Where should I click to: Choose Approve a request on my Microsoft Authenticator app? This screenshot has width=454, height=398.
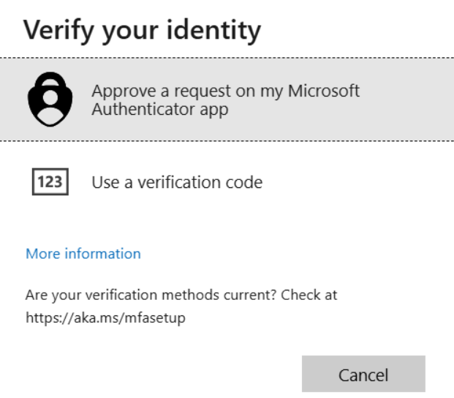(x=227, y=99)
